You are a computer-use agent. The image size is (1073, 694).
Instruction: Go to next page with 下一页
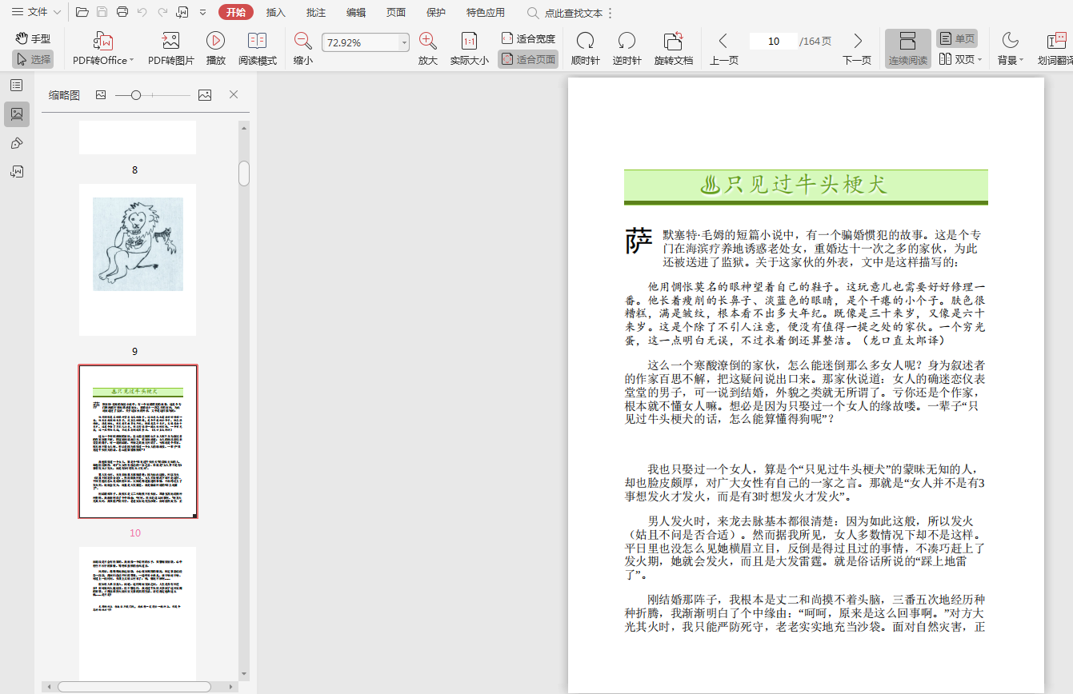click(857, 41)
